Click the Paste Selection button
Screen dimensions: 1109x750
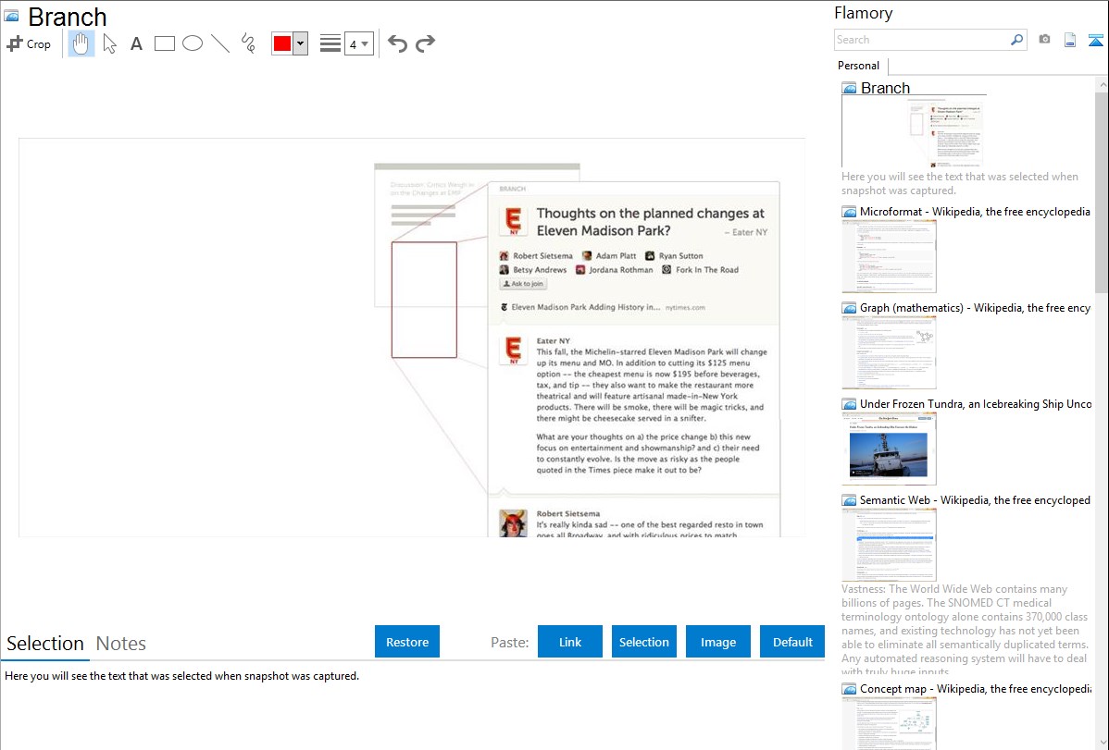[643, 642]
